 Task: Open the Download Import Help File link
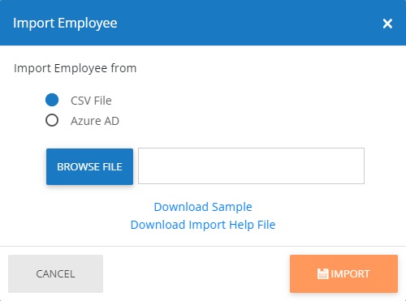(x=203, y=225)
